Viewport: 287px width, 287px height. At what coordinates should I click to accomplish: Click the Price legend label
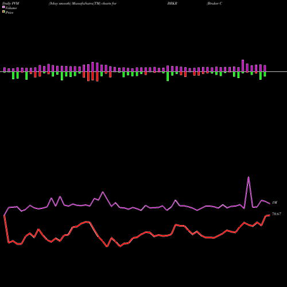pyautogui.click(x=9, y=13)
